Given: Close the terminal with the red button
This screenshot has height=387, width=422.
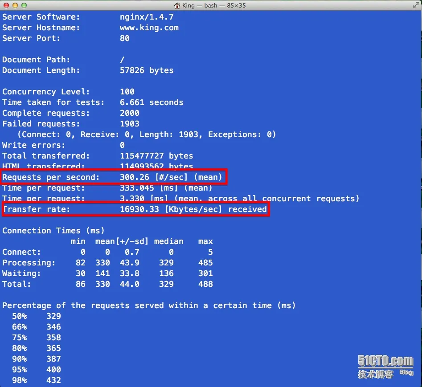Looking at the screenshot, I should click(6, 5).
